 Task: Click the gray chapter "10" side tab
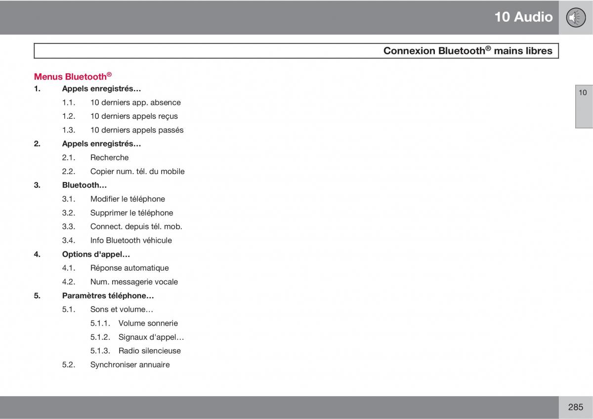coord(583,106)
